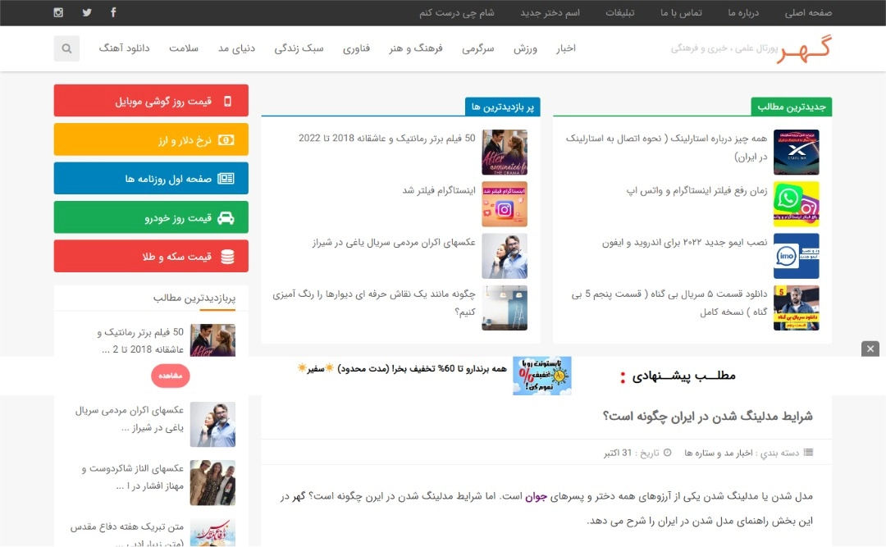Switch to the جدیدترین مطالب section header
Viewport: 886px width, 547px height.
792,107
